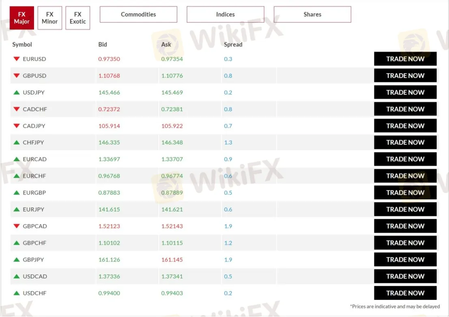This screenshot has height=317, width=449.
Task: Click the red down arrow beside CADCHF
Action: tap(17, 109)
